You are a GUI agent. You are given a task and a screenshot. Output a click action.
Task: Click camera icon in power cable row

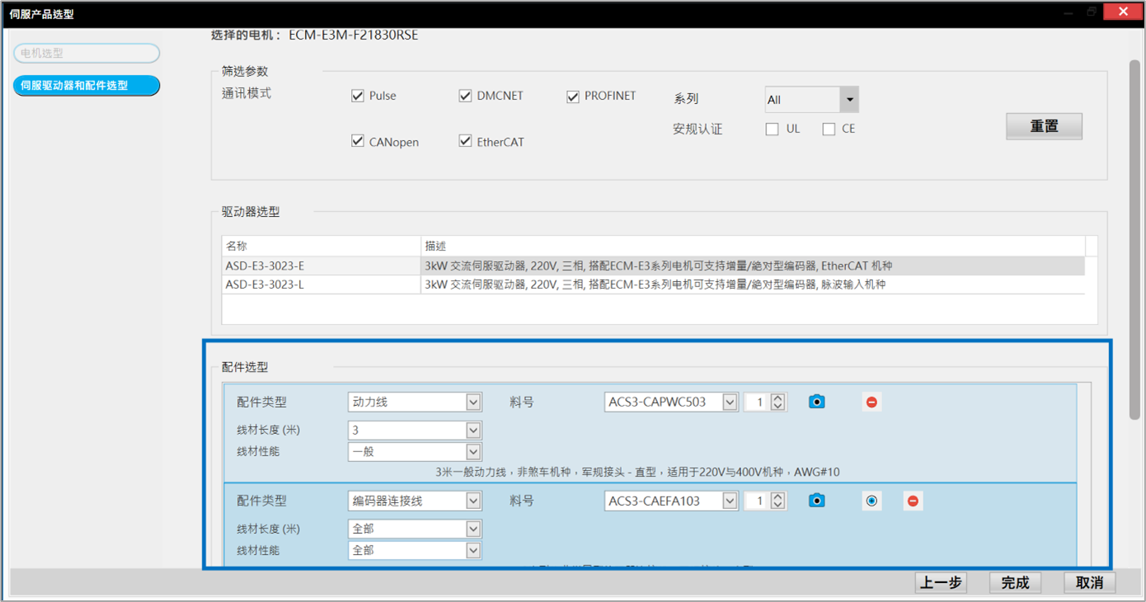816,402
